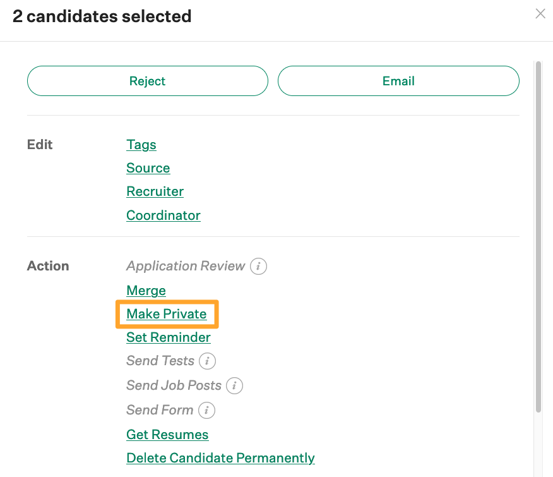Viewport: 553px width, 477px height.
Task: Get resumes for selected candidates
Action: tap(167, 435)
